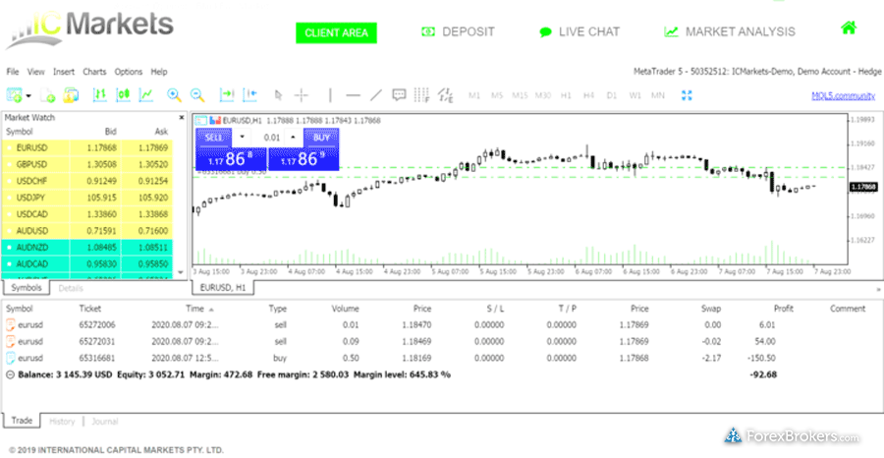Select the cursor pointer tool

(278, 95)
